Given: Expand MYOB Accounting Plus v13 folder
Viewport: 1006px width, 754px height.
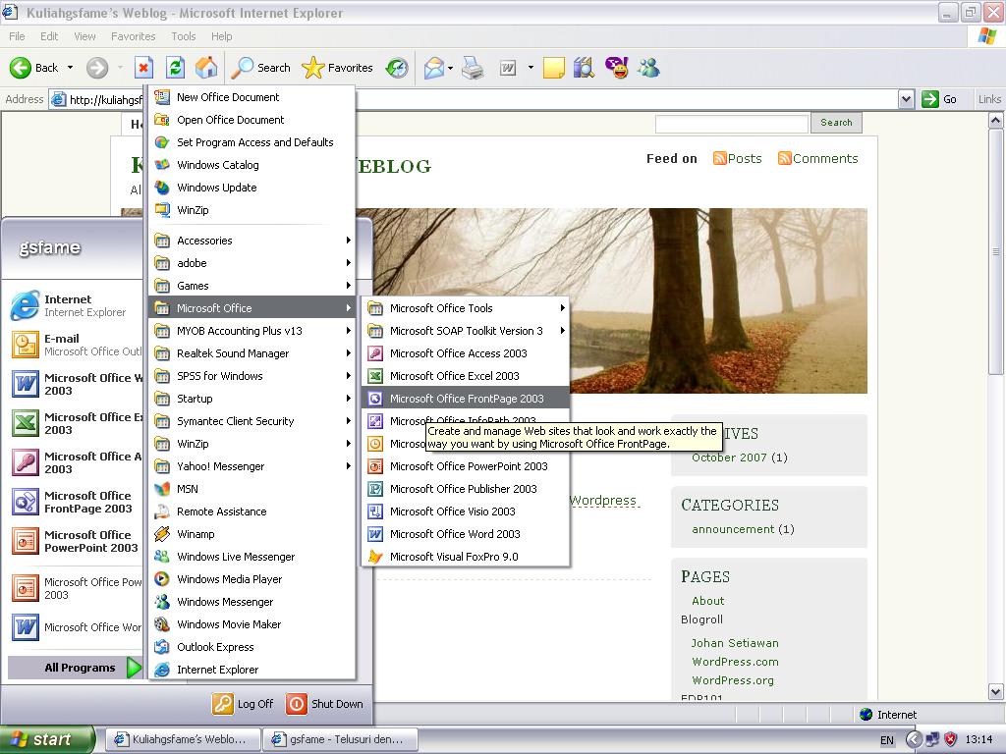Looking at the screenshot, I should point(252,331).
